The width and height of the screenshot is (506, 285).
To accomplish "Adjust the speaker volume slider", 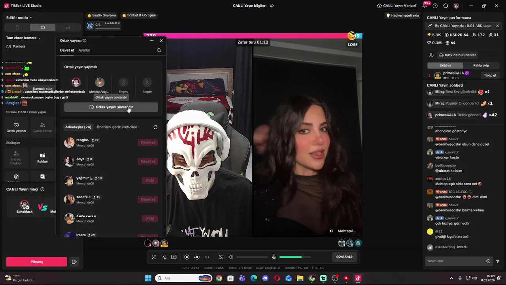I will pyautogui.click(x=252, y=257).
